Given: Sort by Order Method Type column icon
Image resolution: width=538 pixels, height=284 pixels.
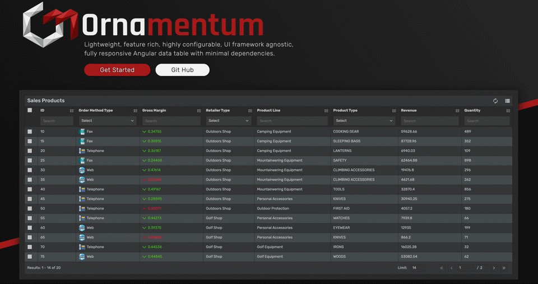Looking at the screenshot, I should click(135, 111).
